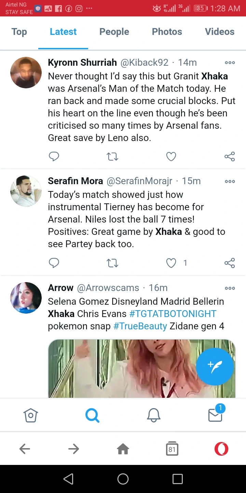Image resolution: width=246 pixels, height=493 pixels.
Task: Open more options on Serafin Mora's tweet
Action: (230, 181)
